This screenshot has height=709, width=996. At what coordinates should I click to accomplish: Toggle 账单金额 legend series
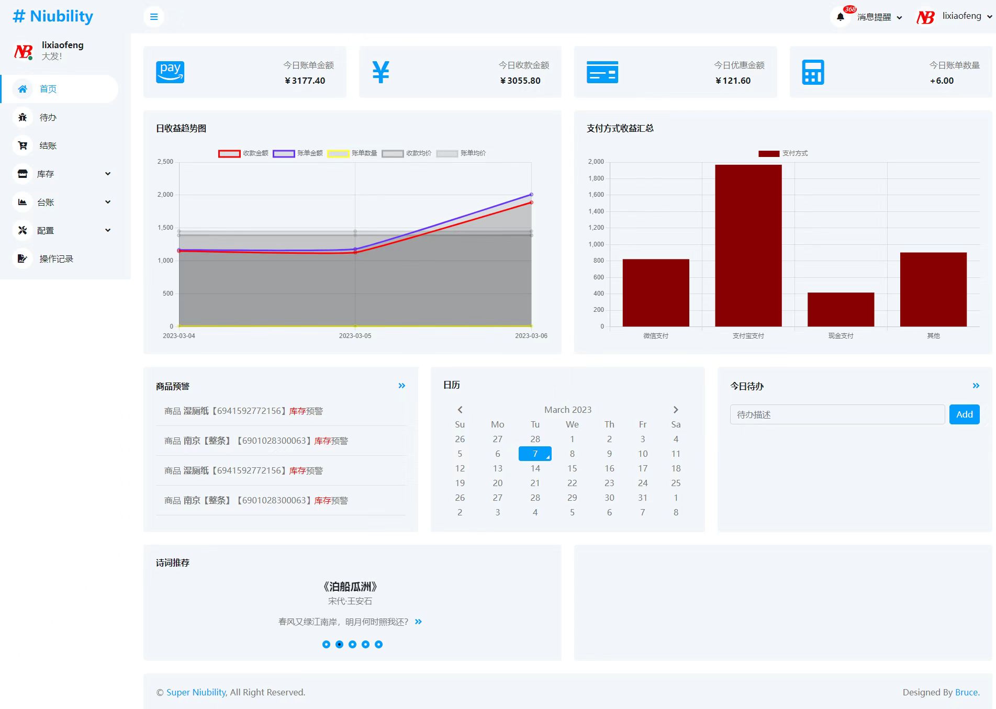pos(298,153)
